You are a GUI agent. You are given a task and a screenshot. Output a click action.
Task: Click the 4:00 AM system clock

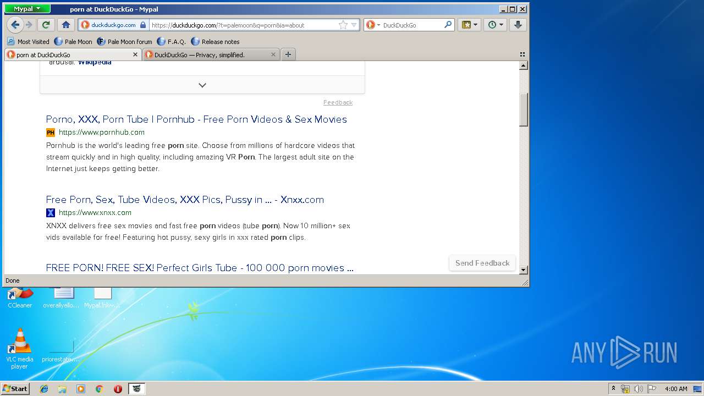(675, 389)
